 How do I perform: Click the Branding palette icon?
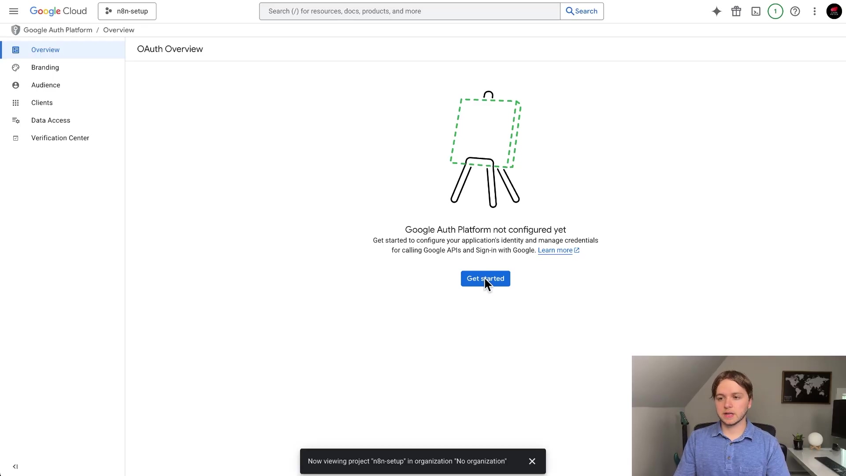16,67
